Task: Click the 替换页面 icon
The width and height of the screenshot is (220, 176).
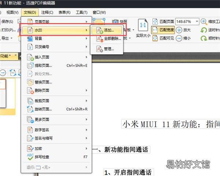Action: pyautogui.click(x=30, y=82)
